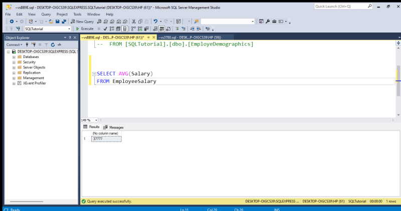Click Disconnect icon in Object Explorer

[x=34, y=44]
